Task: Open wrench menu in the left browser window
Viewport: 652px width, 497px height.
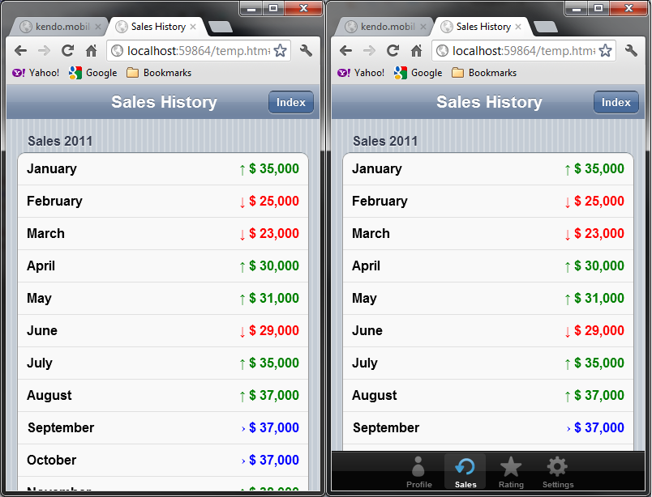Action: [x=306, y=51]
